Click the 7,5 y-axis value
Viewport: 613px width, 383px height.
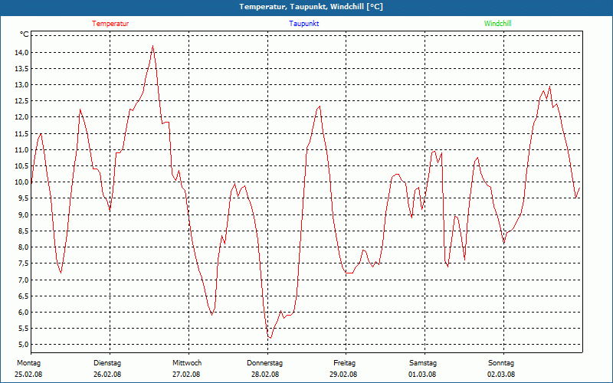24,263
